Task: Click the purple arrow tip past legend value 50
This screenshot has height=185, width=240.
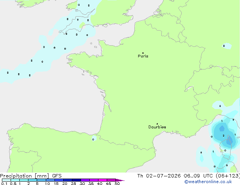Action: (x=120, y=180)
